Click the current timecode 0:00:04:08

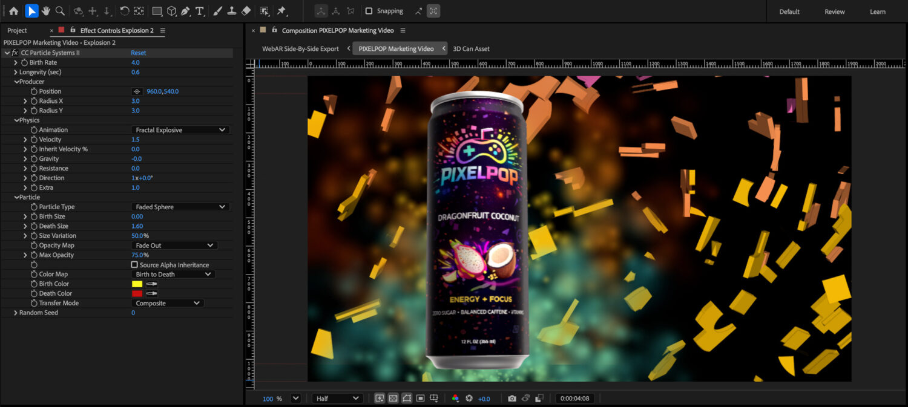[574, 399]
